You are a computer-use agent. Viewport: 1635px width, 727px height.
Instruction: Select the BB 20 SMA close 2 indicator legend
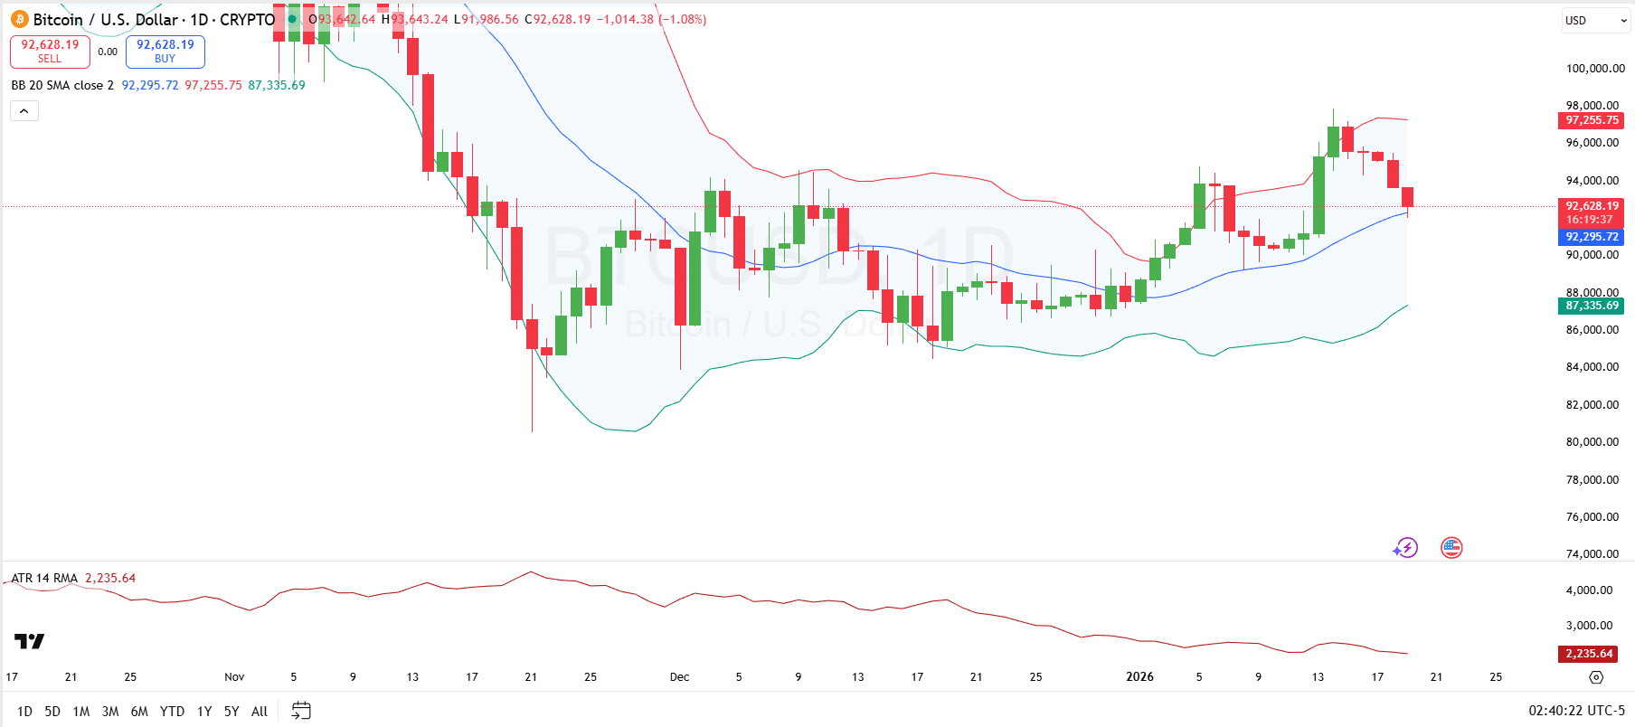(62, 85)
